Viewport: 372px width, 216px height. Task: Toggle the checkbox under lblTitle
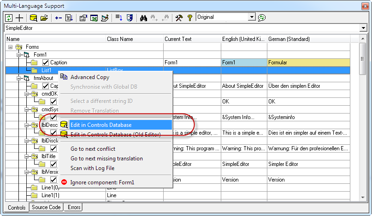click(x=53, y=164)
